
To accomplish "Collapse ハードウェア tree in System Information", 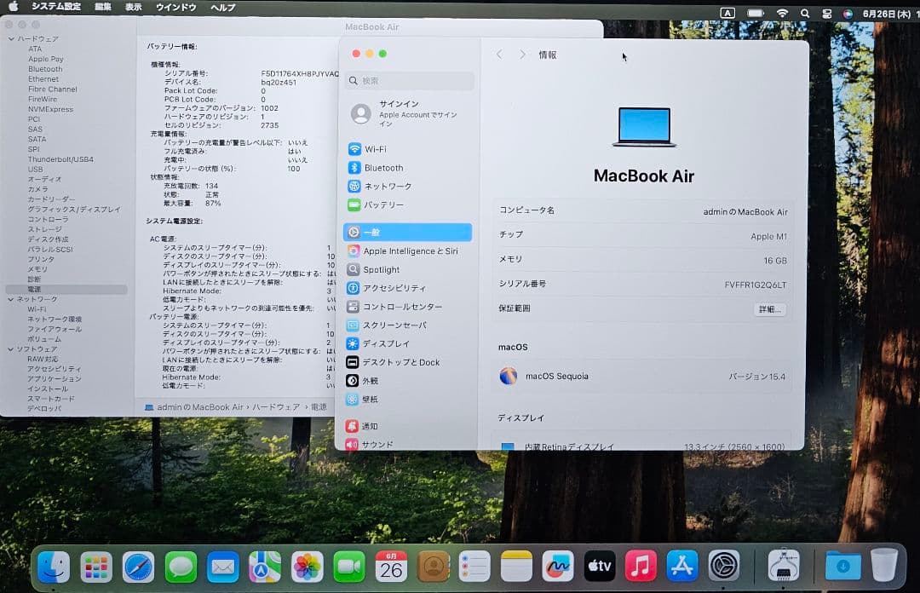I will [11, 38].
